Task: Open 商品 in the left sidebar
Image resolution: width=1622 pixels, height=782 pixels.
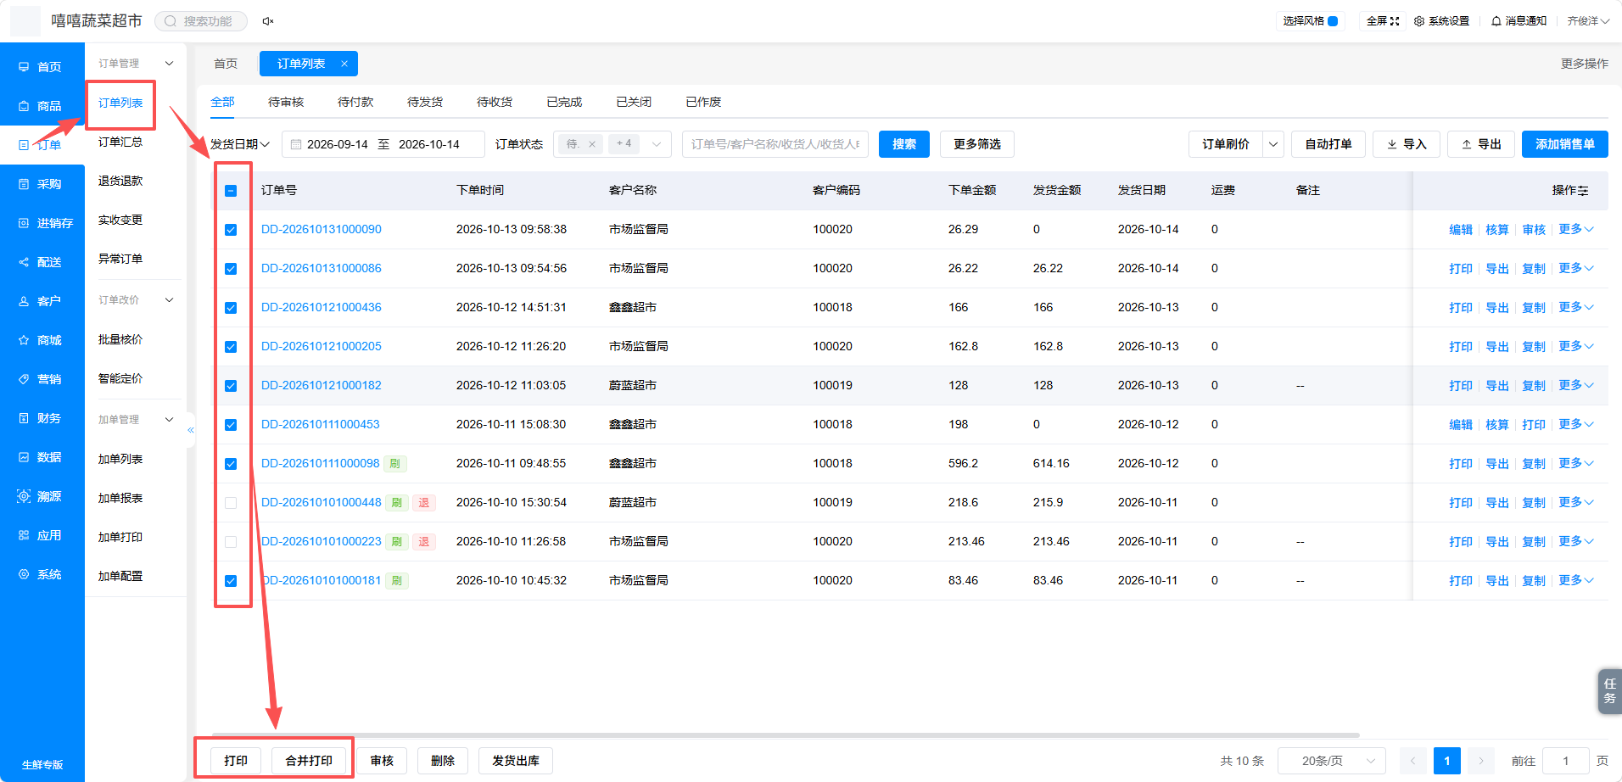Action: pos(42,106)
